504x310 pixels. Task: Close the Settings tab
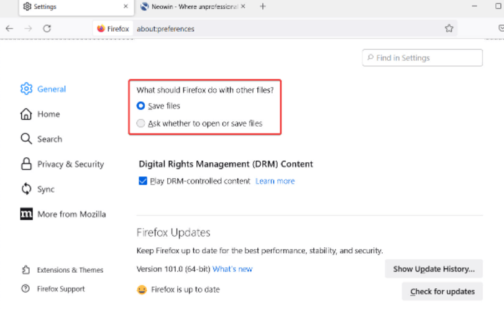click(x=126, y=7)
